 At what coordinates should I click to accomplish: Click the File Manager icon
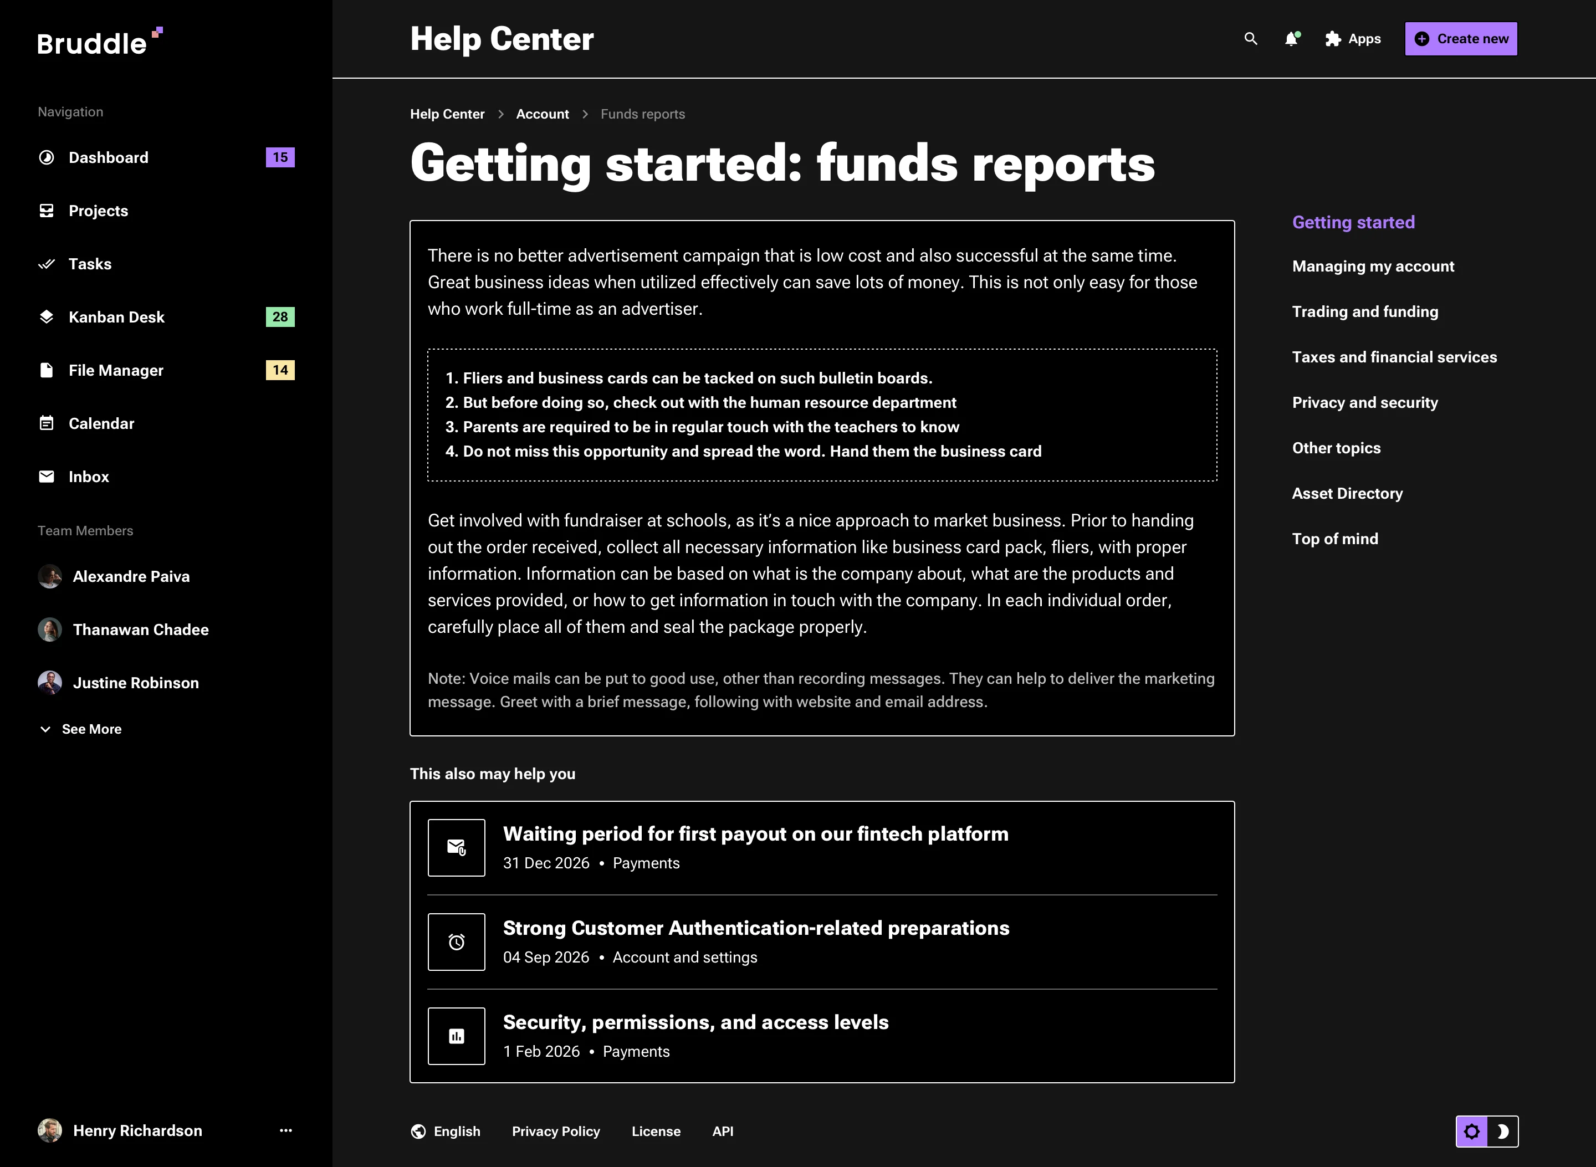coord(46,370)
